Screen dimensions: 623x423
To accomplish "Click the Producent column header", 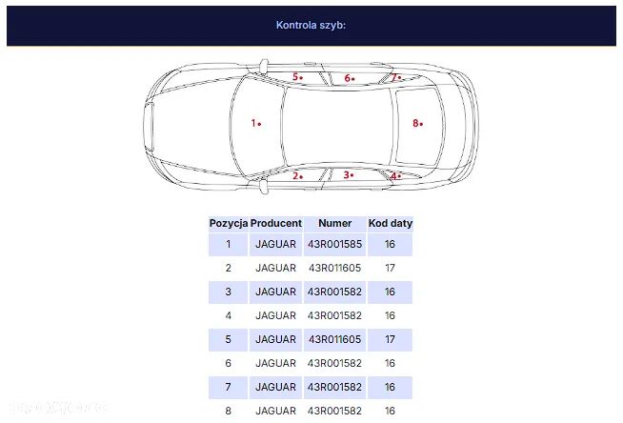I will 276,223.
